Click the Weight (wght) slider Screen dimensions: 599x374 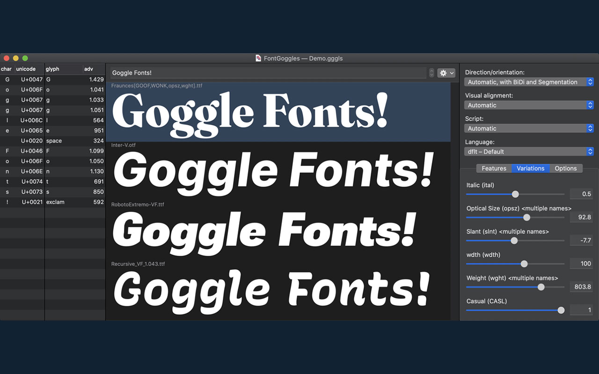pyautogui.click(x=515, y=287)
